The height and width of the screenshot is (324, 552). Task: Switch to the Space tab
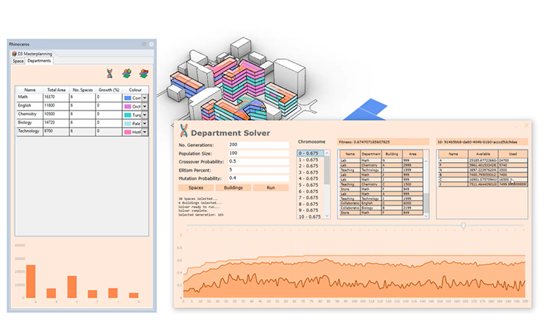point(18,61)
